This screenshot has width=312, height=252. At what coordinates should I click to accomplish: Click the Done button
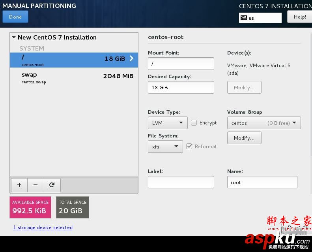(x=15, y=17)
